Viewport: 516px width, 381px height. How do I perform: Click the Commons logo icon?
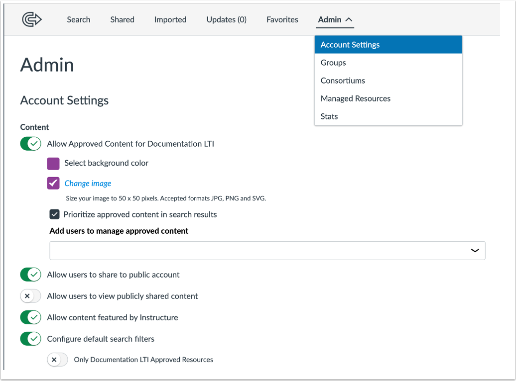click(32, 19)
